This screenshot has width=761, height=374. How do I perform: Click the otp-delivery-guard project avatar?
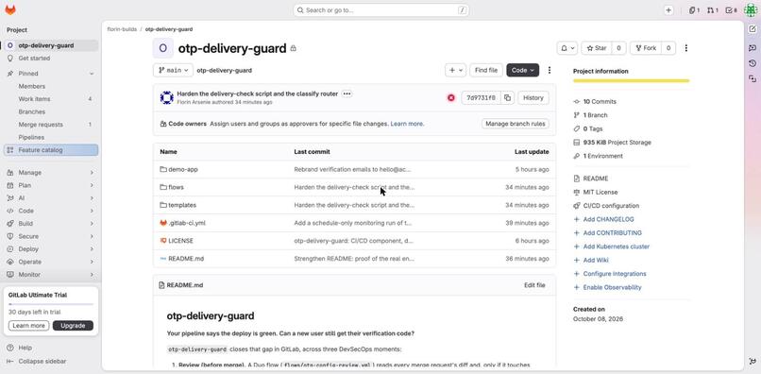click(163, 48)
